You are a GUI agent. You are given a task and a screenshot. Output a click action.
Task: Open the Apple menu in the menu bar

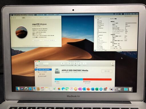[x=12, y=15]
